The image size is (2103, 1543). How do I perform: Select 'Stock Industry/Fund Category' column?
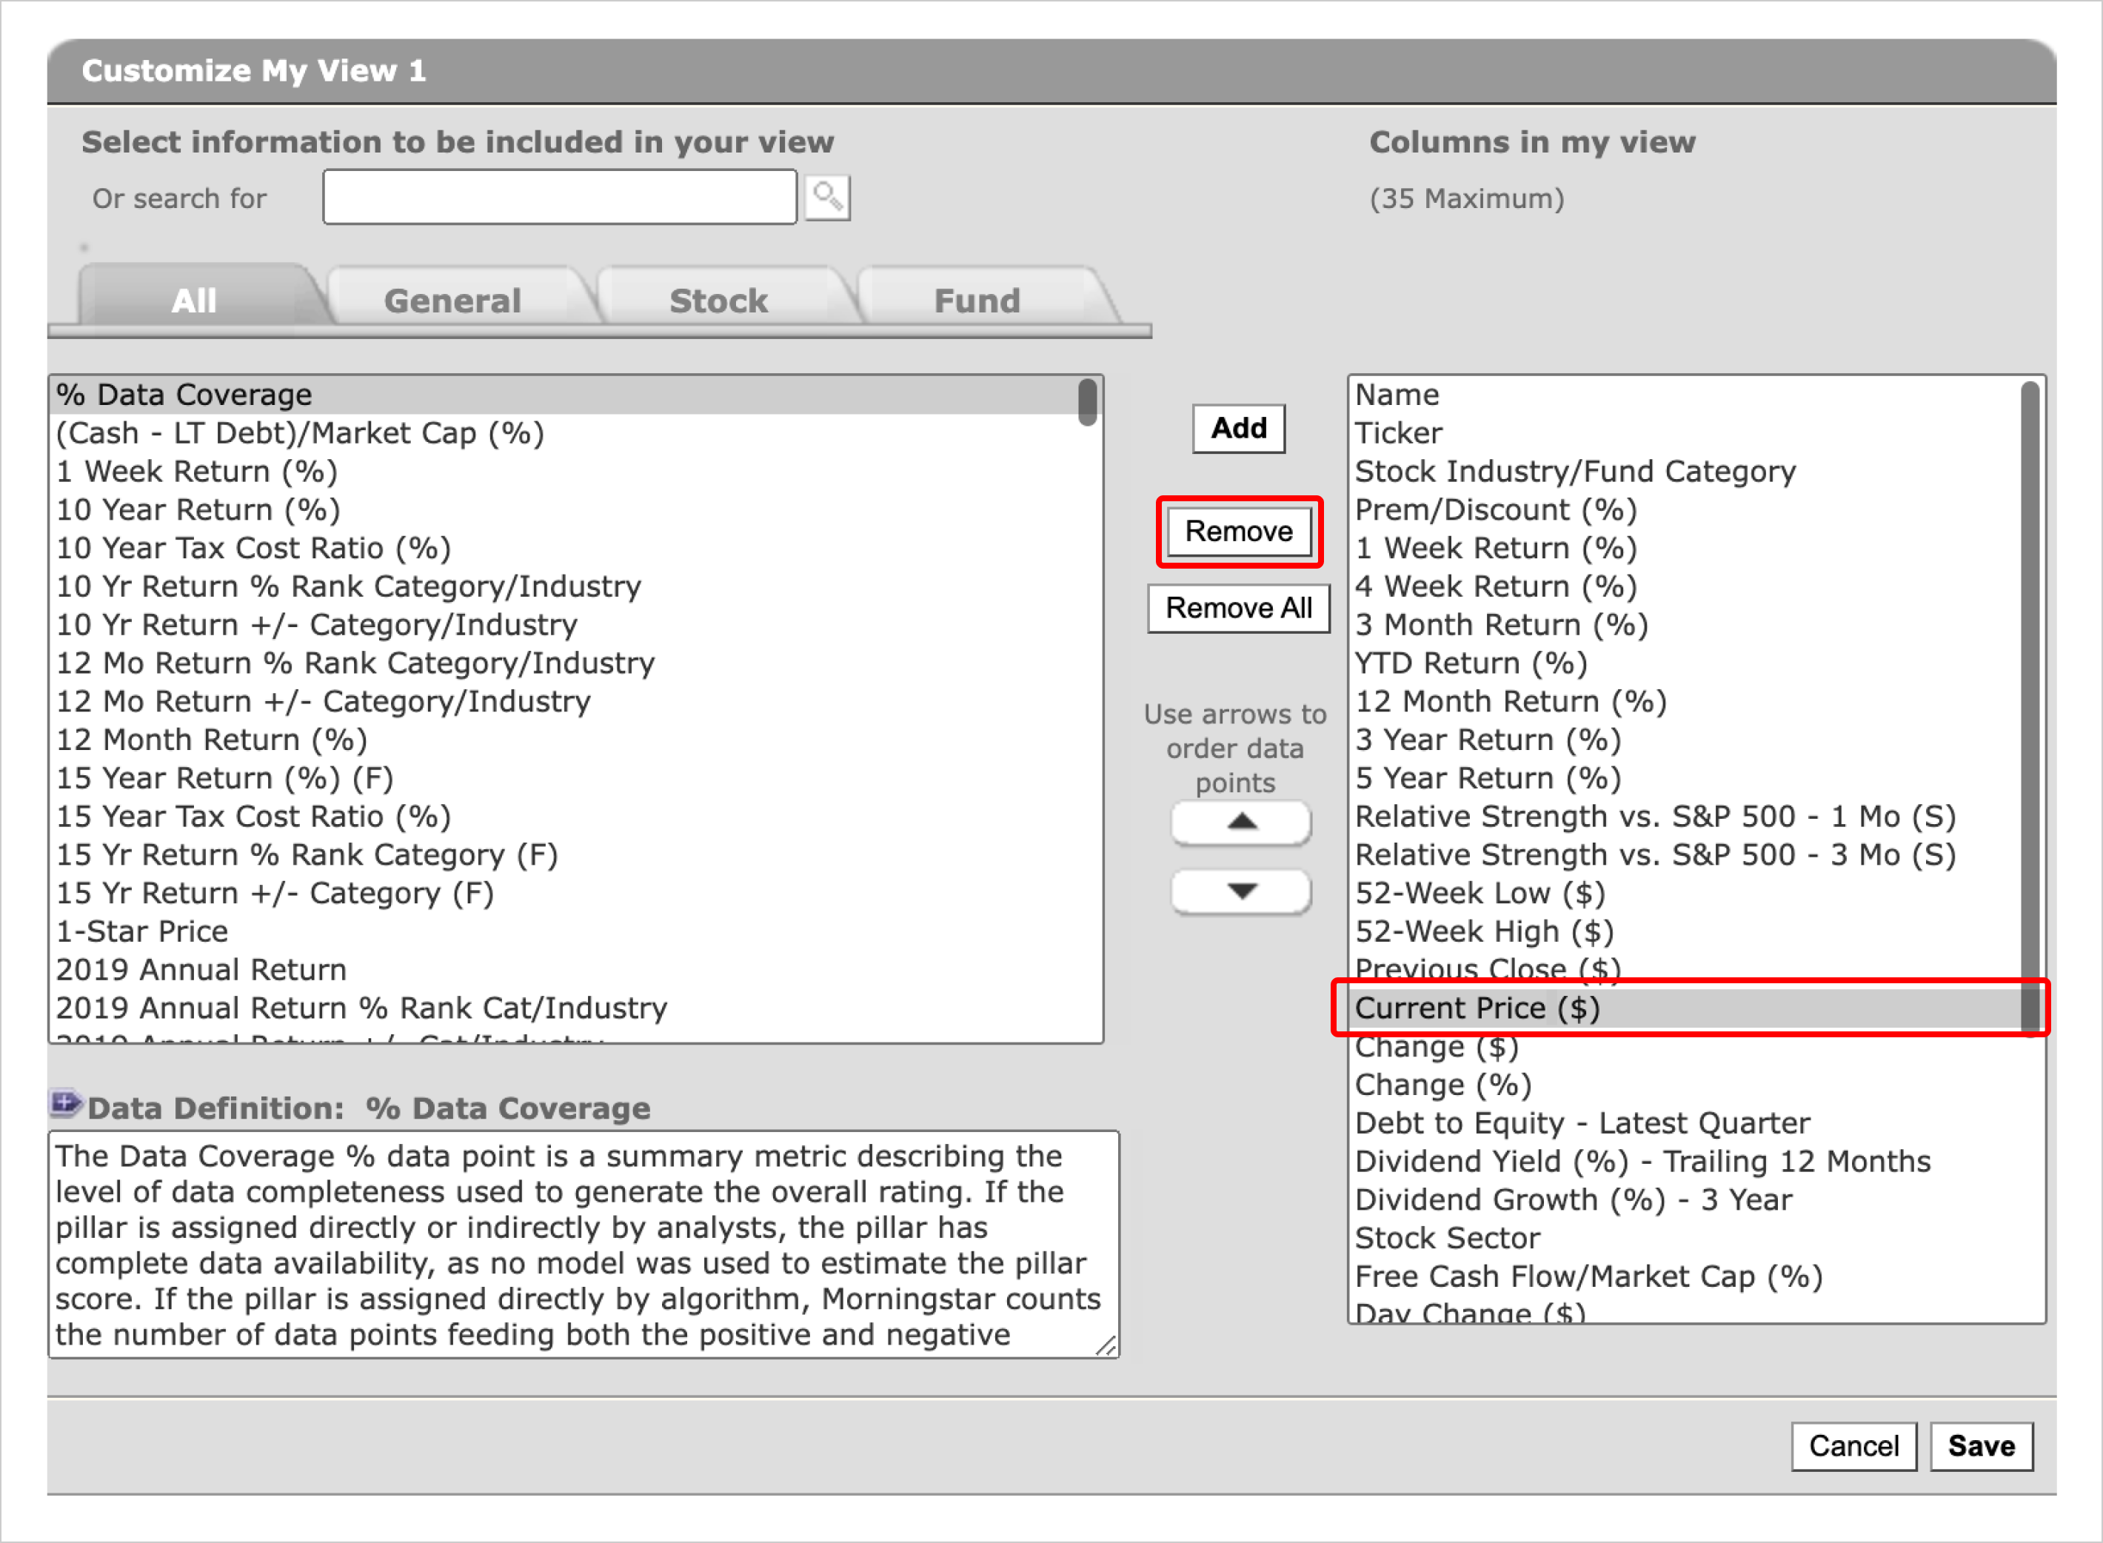pyautogui.click(x=1685, y=472)
